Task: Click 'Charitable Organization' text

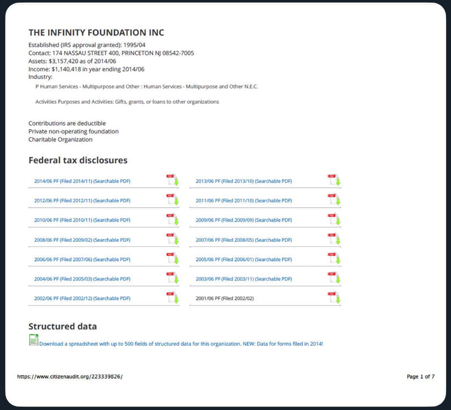Action: click(x=61, y=139)
